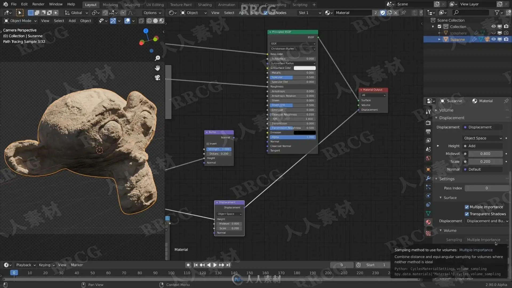512x288 pixels.
Task: Pin the node editor material
Action: point(404,13)
